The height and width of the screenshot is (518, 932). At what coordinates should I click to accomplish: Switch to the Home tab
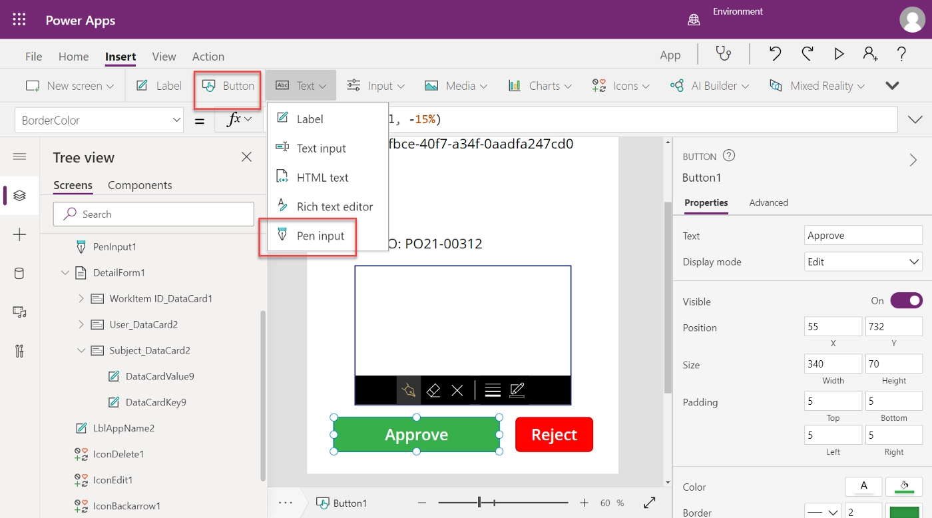coord(73,57)
